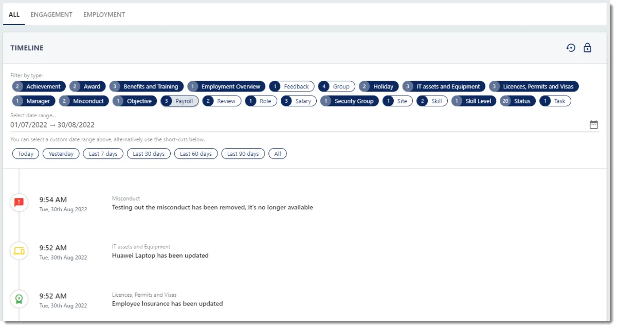Image resolution: width=617 pixels, height=328 pixels.
Task: Toggle the Status filter chip
Action: [518, 101]
